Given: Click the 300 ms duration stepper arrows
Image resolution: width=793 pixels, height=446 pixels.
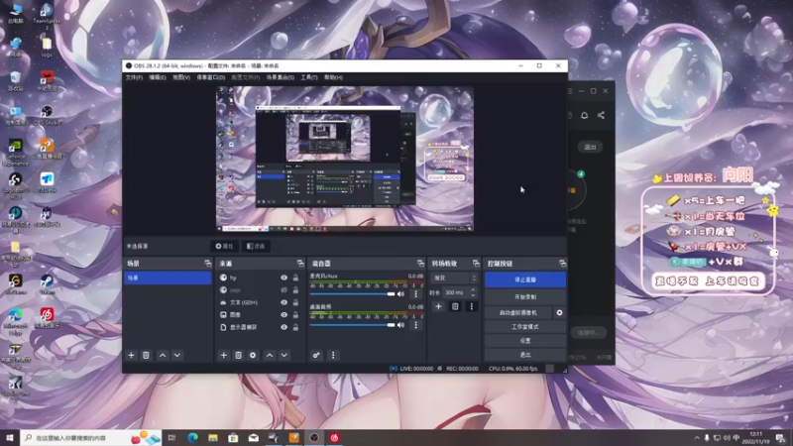Looking at the screenshot, I should coord(474,292).
